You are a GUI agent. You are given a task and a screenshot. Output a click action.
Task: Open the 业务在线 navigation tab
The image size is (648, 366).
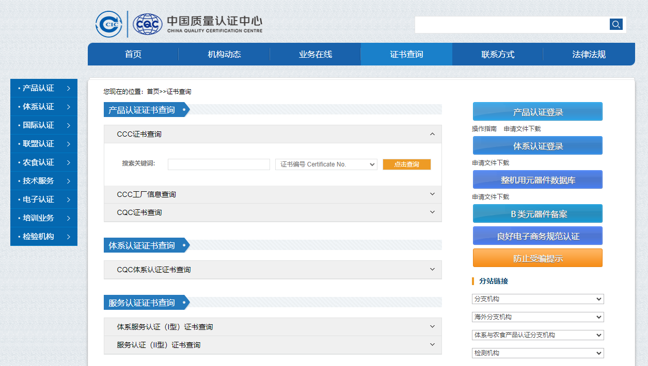(x=315, y=54)
